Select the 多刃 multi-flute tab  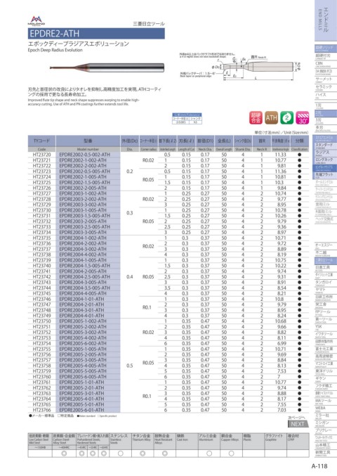pos(326,129)
